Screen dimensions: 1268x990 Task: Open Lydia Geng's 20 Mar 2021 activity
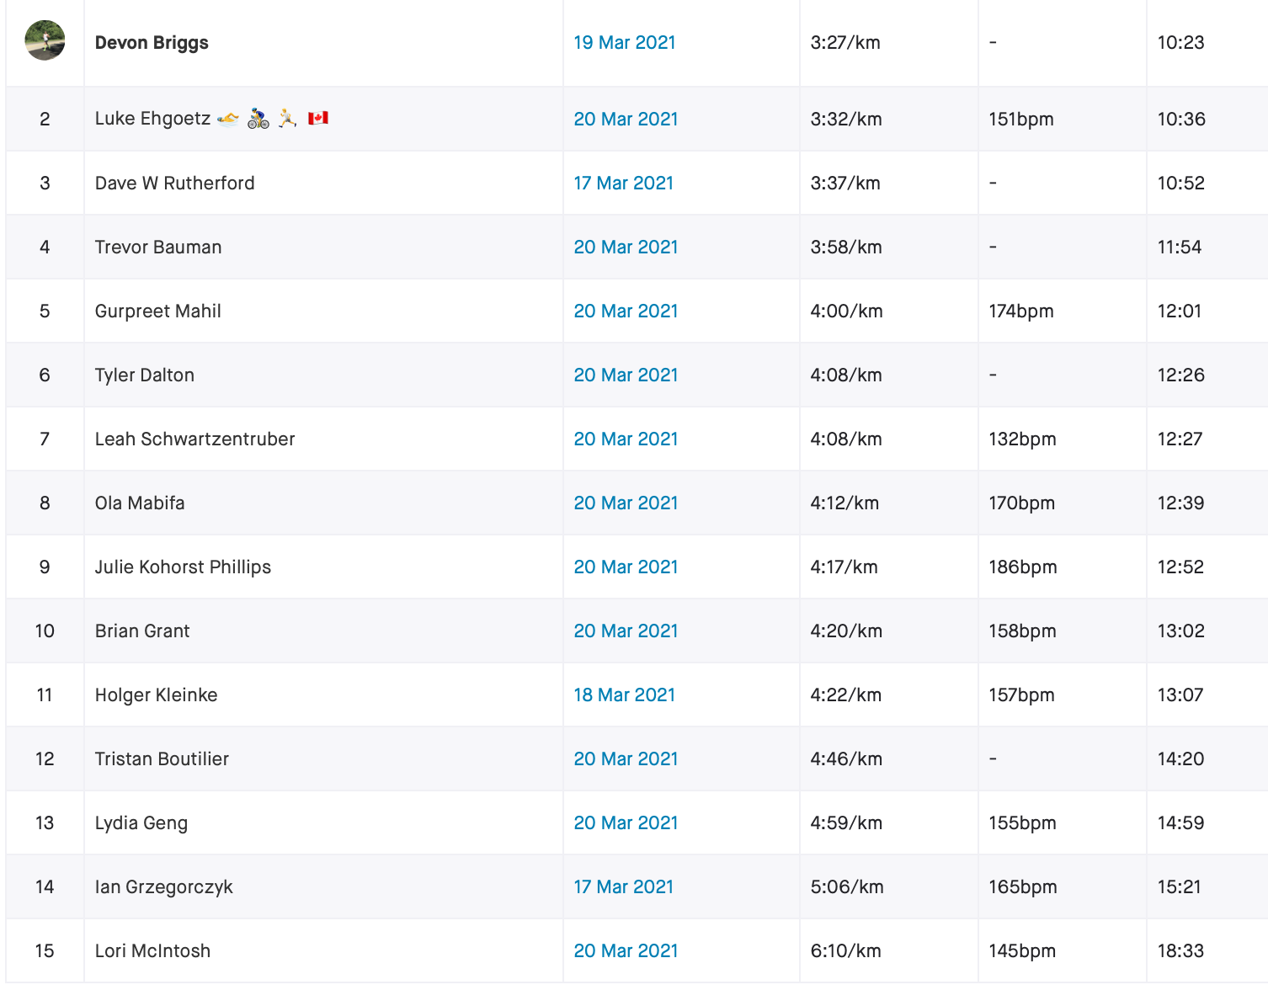tap(626, 823)
